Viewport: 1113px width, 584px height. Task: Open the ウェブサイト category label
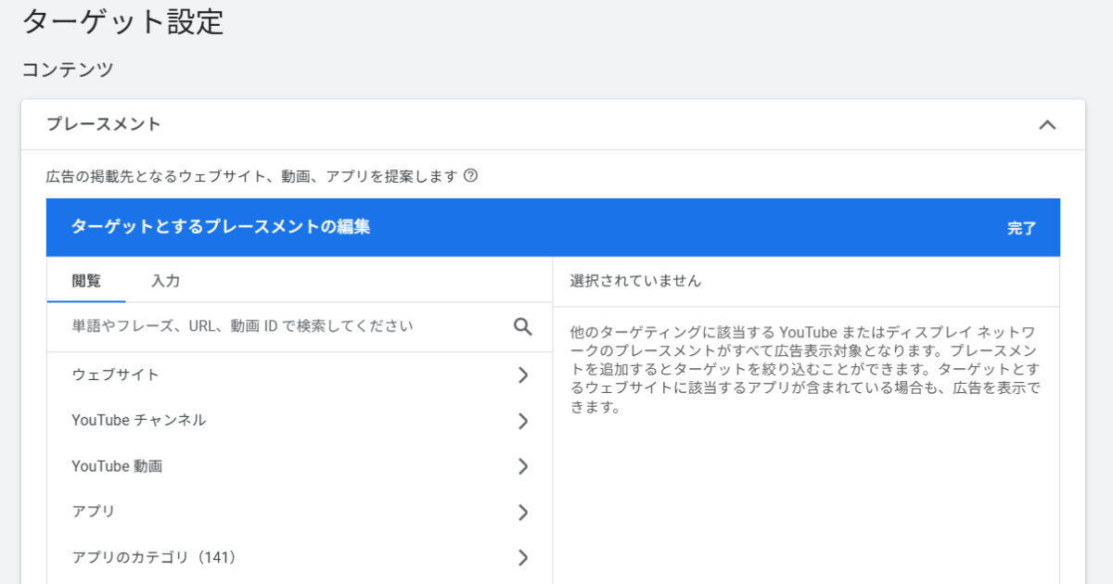tap(116, 375)
